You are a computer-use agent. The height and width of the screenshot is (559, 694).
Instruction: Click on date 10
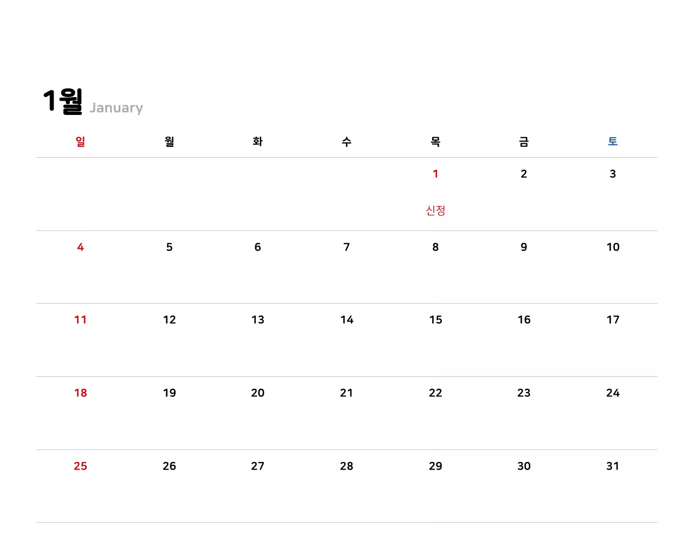pos(613,247)
